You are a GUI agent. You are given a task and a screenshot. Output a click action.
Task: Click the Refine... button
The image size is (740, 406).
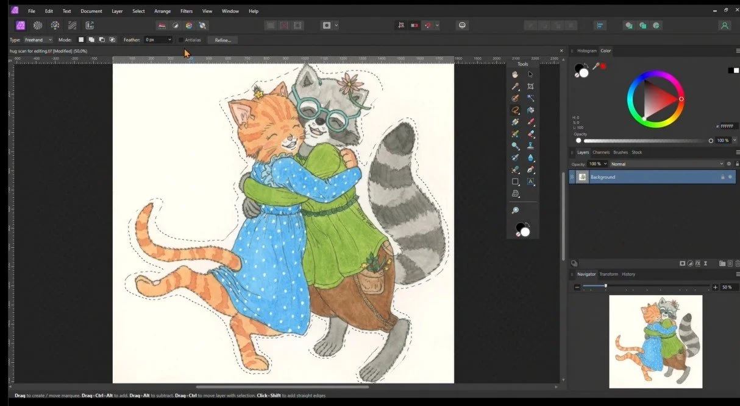click(x=222, y=40)
